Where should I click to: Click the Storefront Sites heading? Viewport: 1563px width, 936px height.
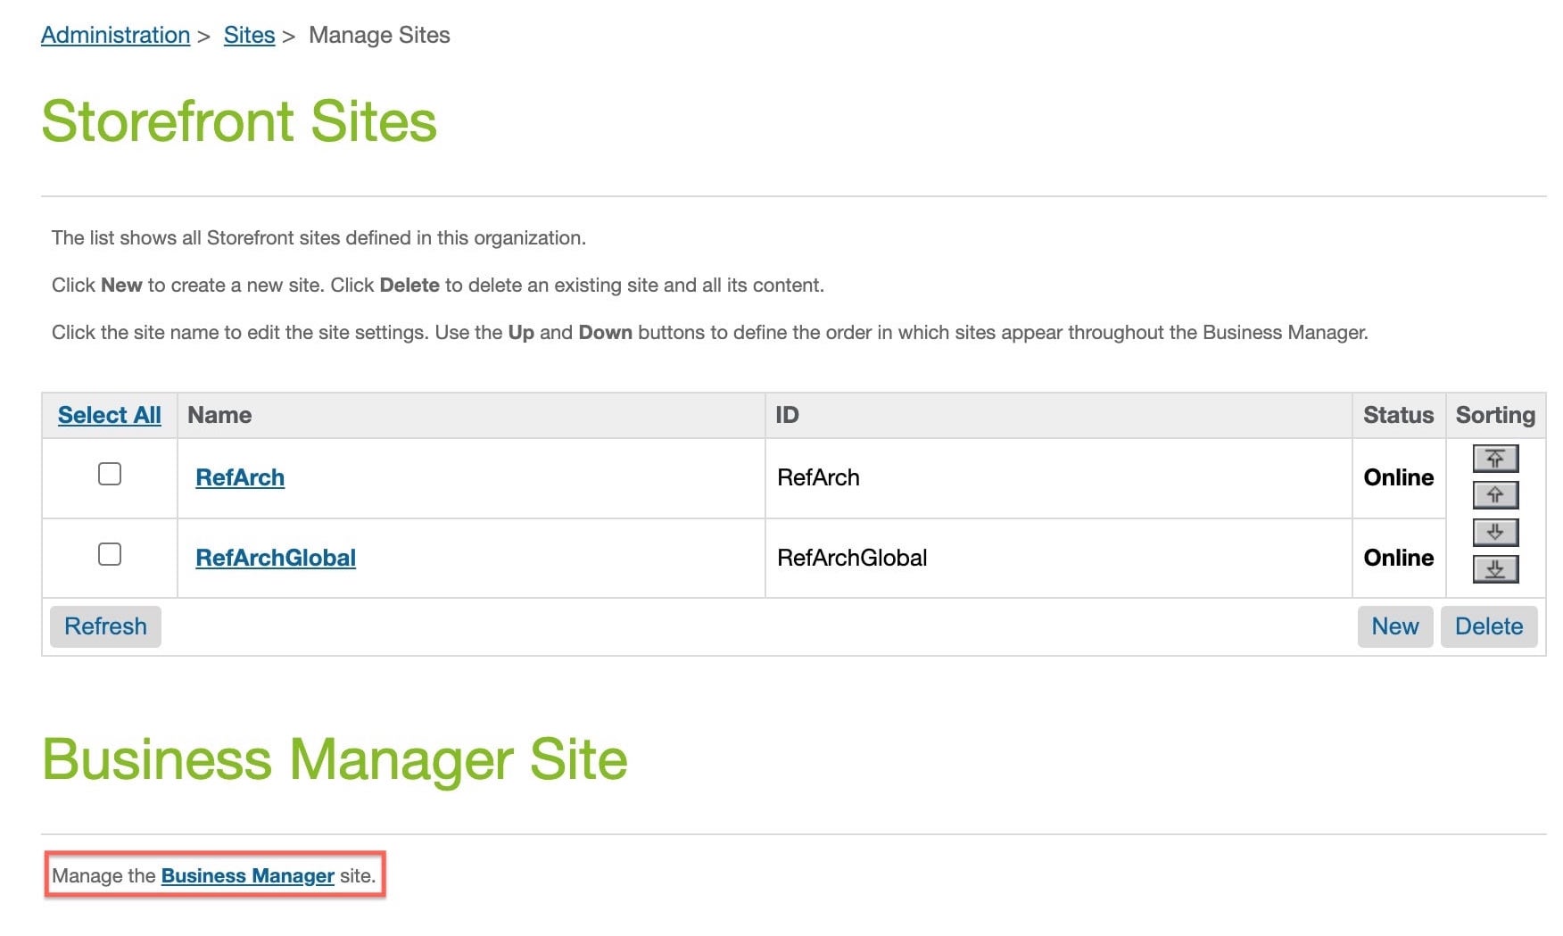(x=239, y=121)
